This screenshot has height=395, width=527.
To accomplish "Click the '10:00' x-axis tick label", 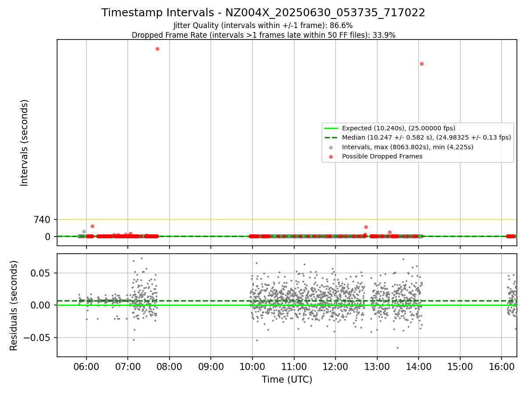I will (253, 366).
